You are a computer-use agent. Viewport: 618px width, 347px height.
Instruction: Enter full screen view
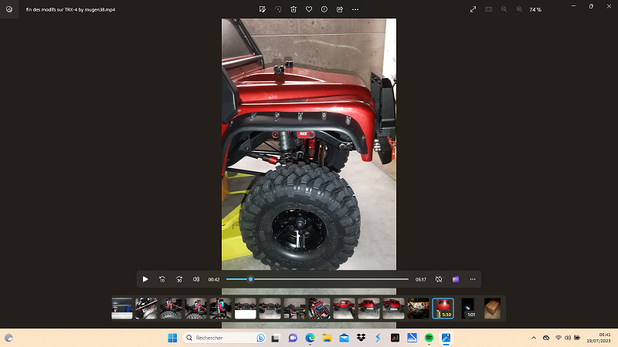pyautogui.click(x=473, y=9)
